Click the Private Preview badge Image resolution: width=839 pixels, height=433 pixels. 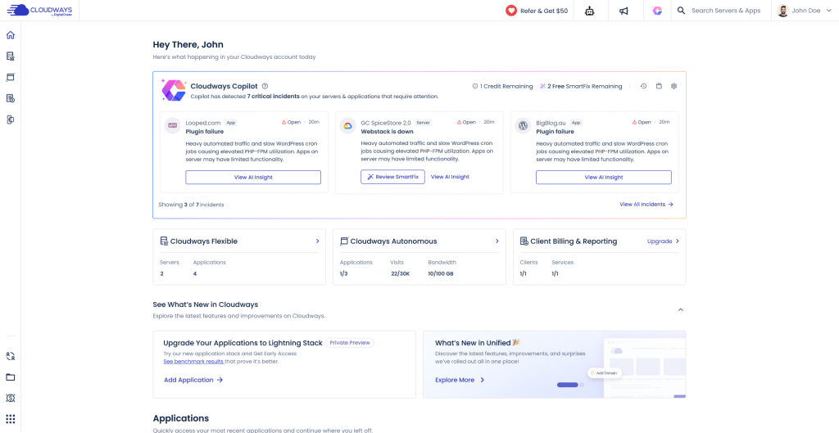coord(350,343)
